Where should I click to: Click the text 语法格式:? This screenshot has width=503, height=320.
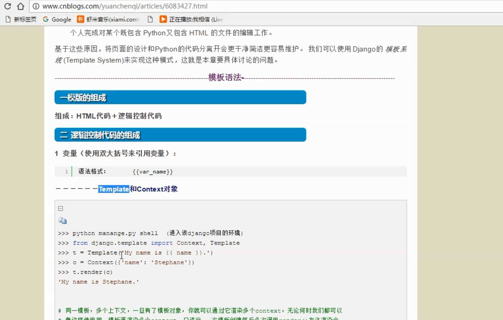click(x=92, y=171)
